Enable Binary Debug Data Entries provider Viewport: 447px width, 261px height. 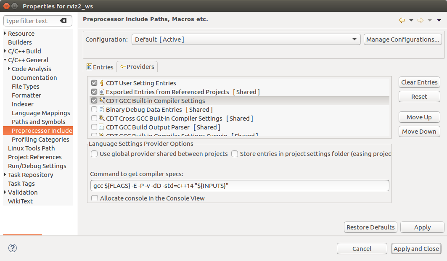pos(94,110)
